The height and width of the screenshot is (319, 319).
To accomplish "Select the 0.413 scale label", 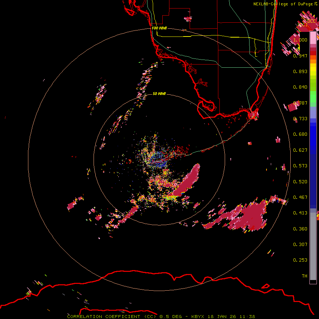I will (x=300, y=213).
